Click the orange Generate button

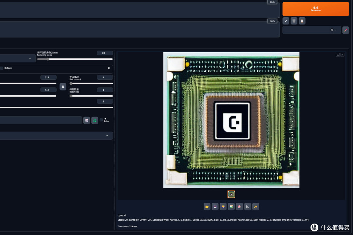tap(316, 9)
